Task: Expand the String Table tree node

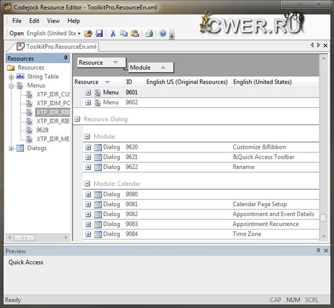Action: tap(11, 77)
